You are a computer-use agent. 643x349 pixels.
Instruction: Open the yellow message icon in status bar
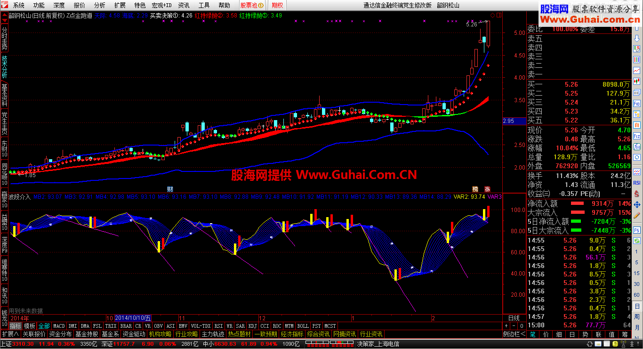[598, 344]
